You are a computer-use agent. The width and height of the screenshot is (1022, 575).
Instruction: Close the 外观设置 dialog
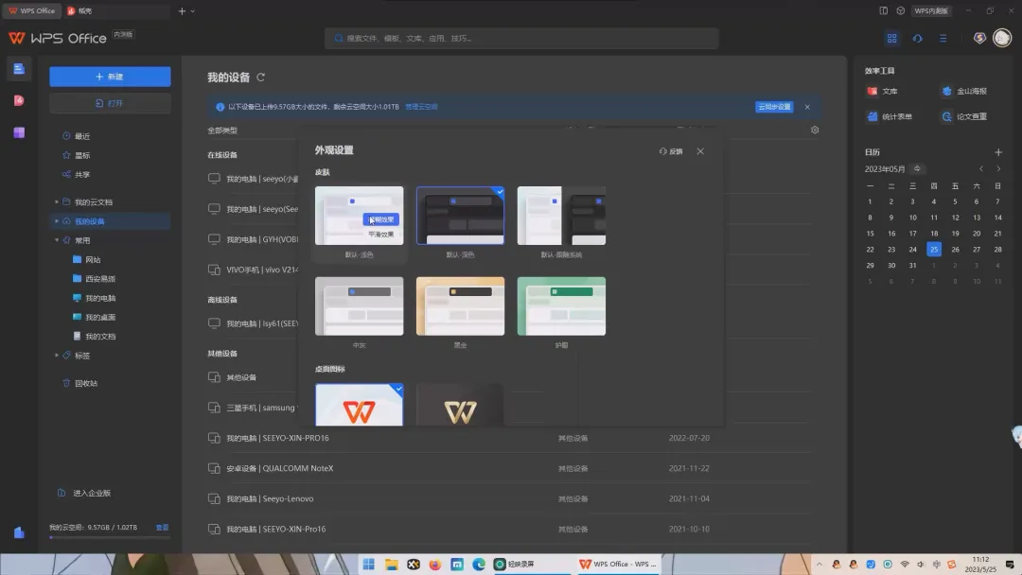pos(700,151)
